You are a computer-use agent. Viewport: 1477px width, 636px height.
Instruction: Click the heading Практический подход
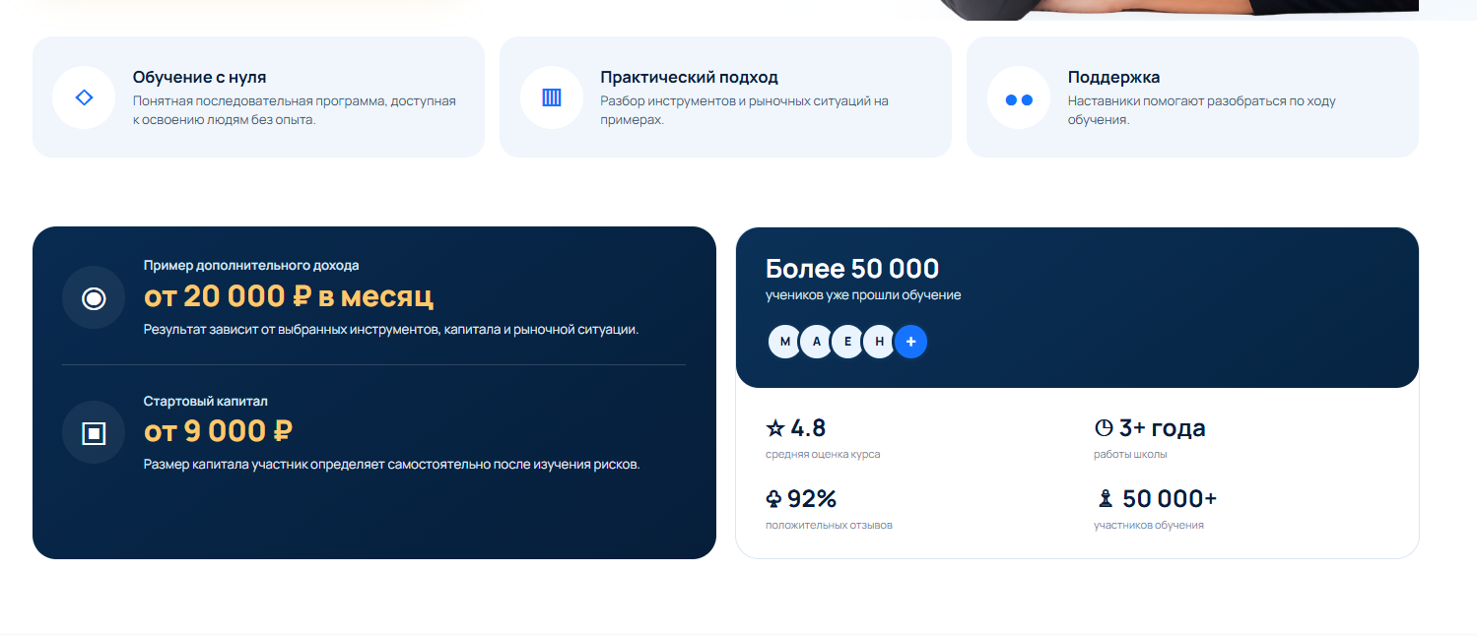tap(689, 77)
